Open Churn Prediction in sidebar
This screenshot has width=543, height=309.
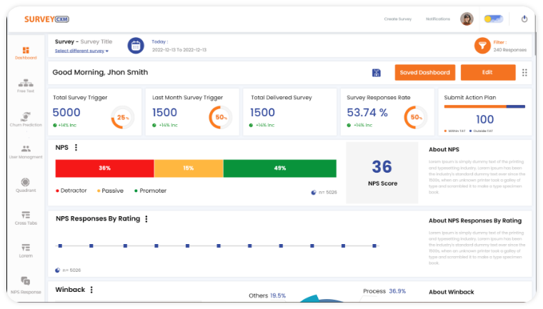click(x=26, y=118)
